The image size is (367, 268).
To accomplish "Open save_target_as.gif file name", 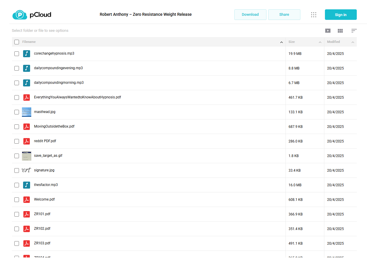I will (48, 156).
